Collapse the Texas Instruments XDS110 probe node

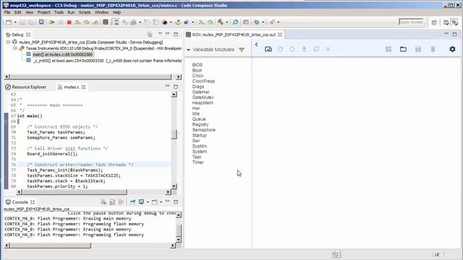pos(14,48)
